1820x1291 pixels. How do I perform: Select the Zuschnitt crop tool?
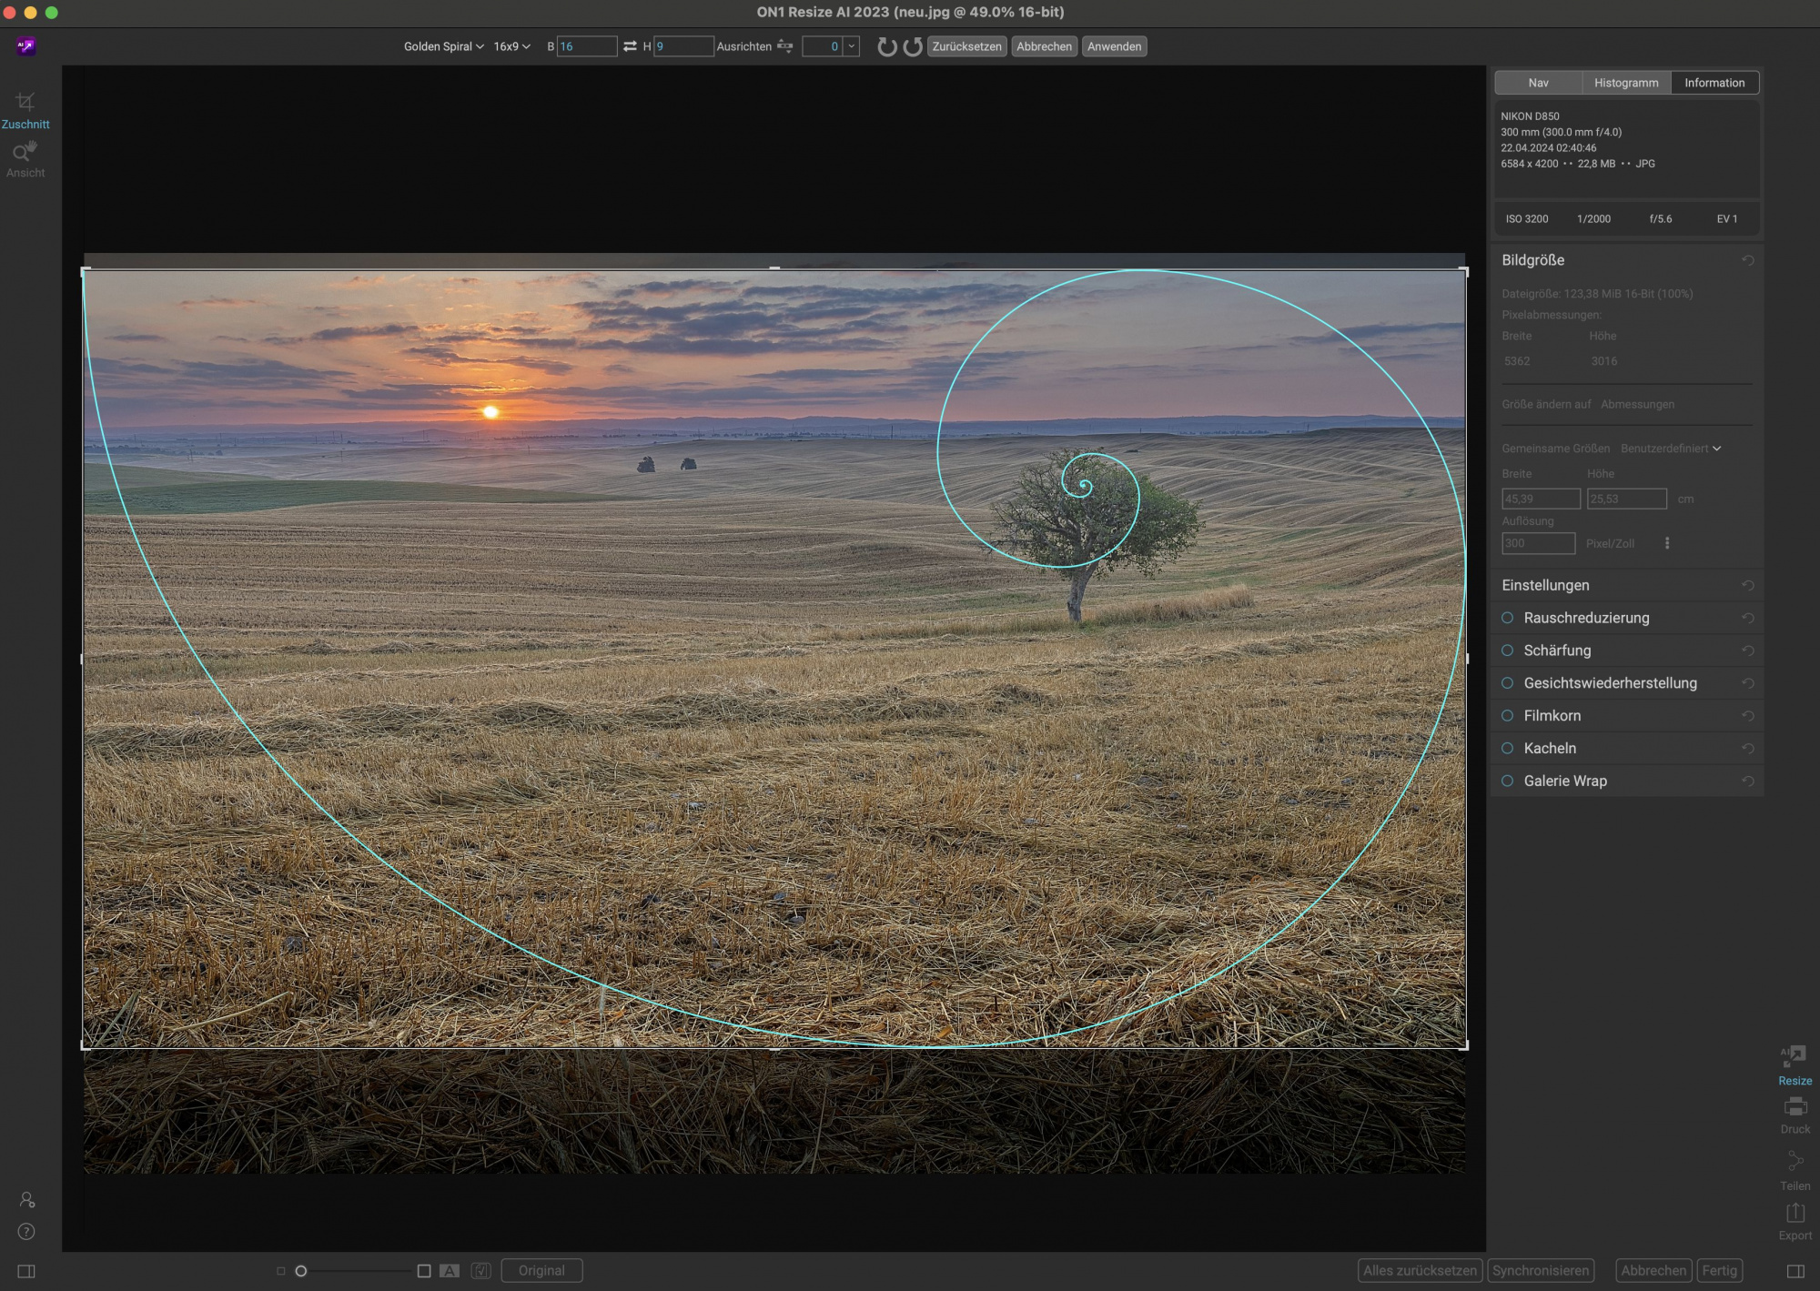point(25,103)
